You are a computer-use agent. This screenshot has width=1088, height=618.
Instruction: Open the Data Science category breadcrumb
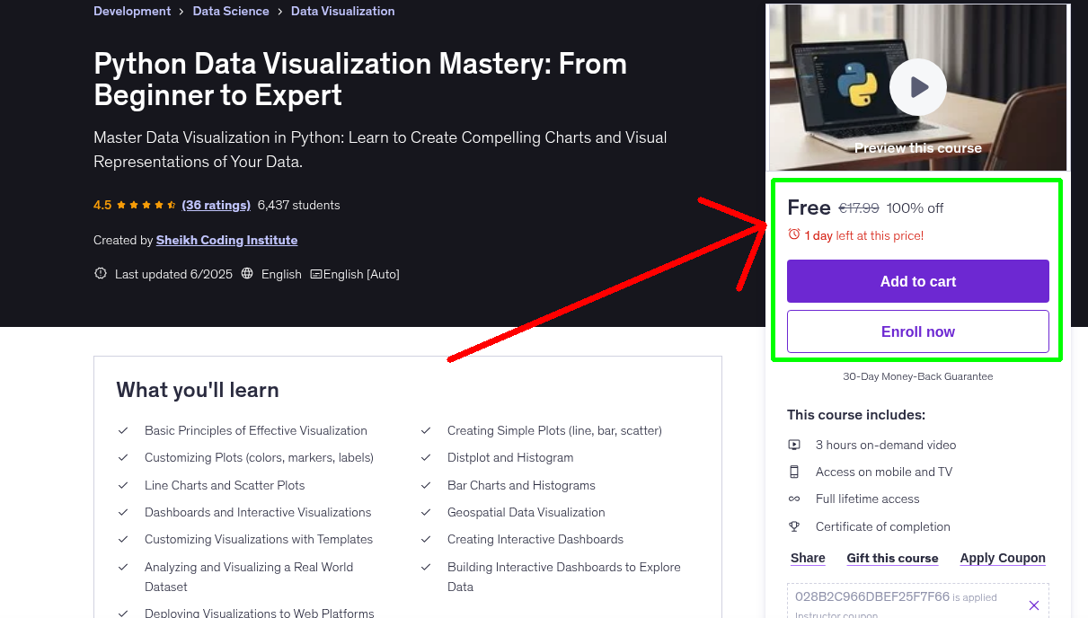click(x=231, y=11)
